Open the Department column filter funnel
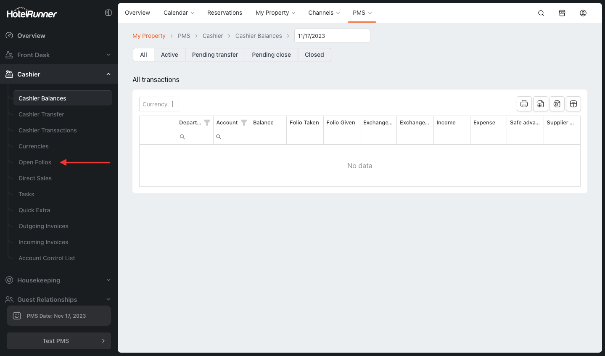This screenshot has width=605, height=356. pyautogui.click(x=207, y=122)
